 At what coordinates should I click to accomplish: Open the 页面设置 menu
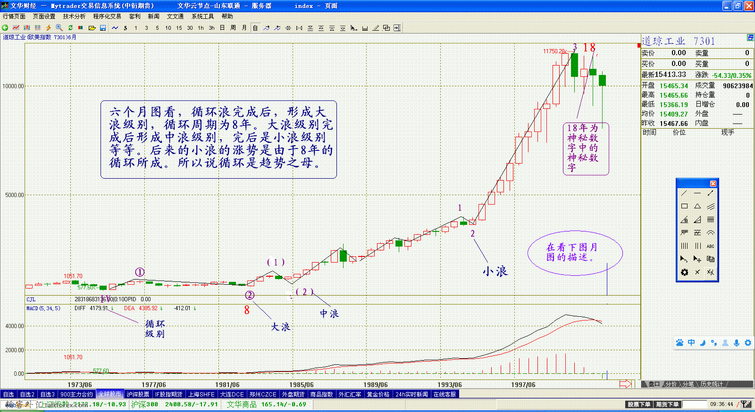(x=44, y=16)
